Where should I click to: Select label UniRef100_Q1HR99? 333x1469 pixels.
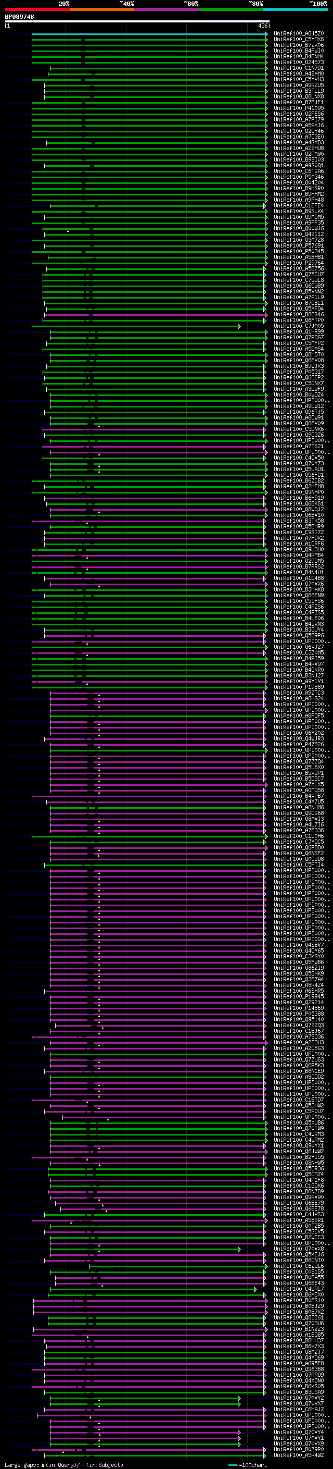coord(298,332)
